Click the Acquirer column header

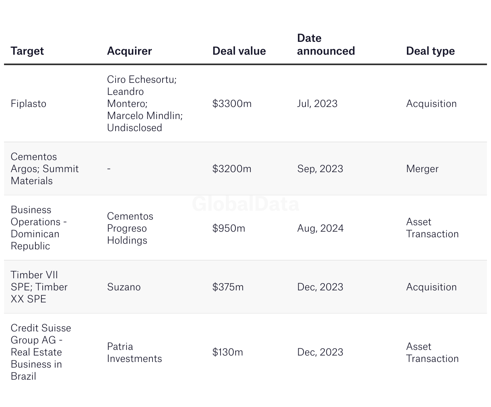click(x=129, y=51)
